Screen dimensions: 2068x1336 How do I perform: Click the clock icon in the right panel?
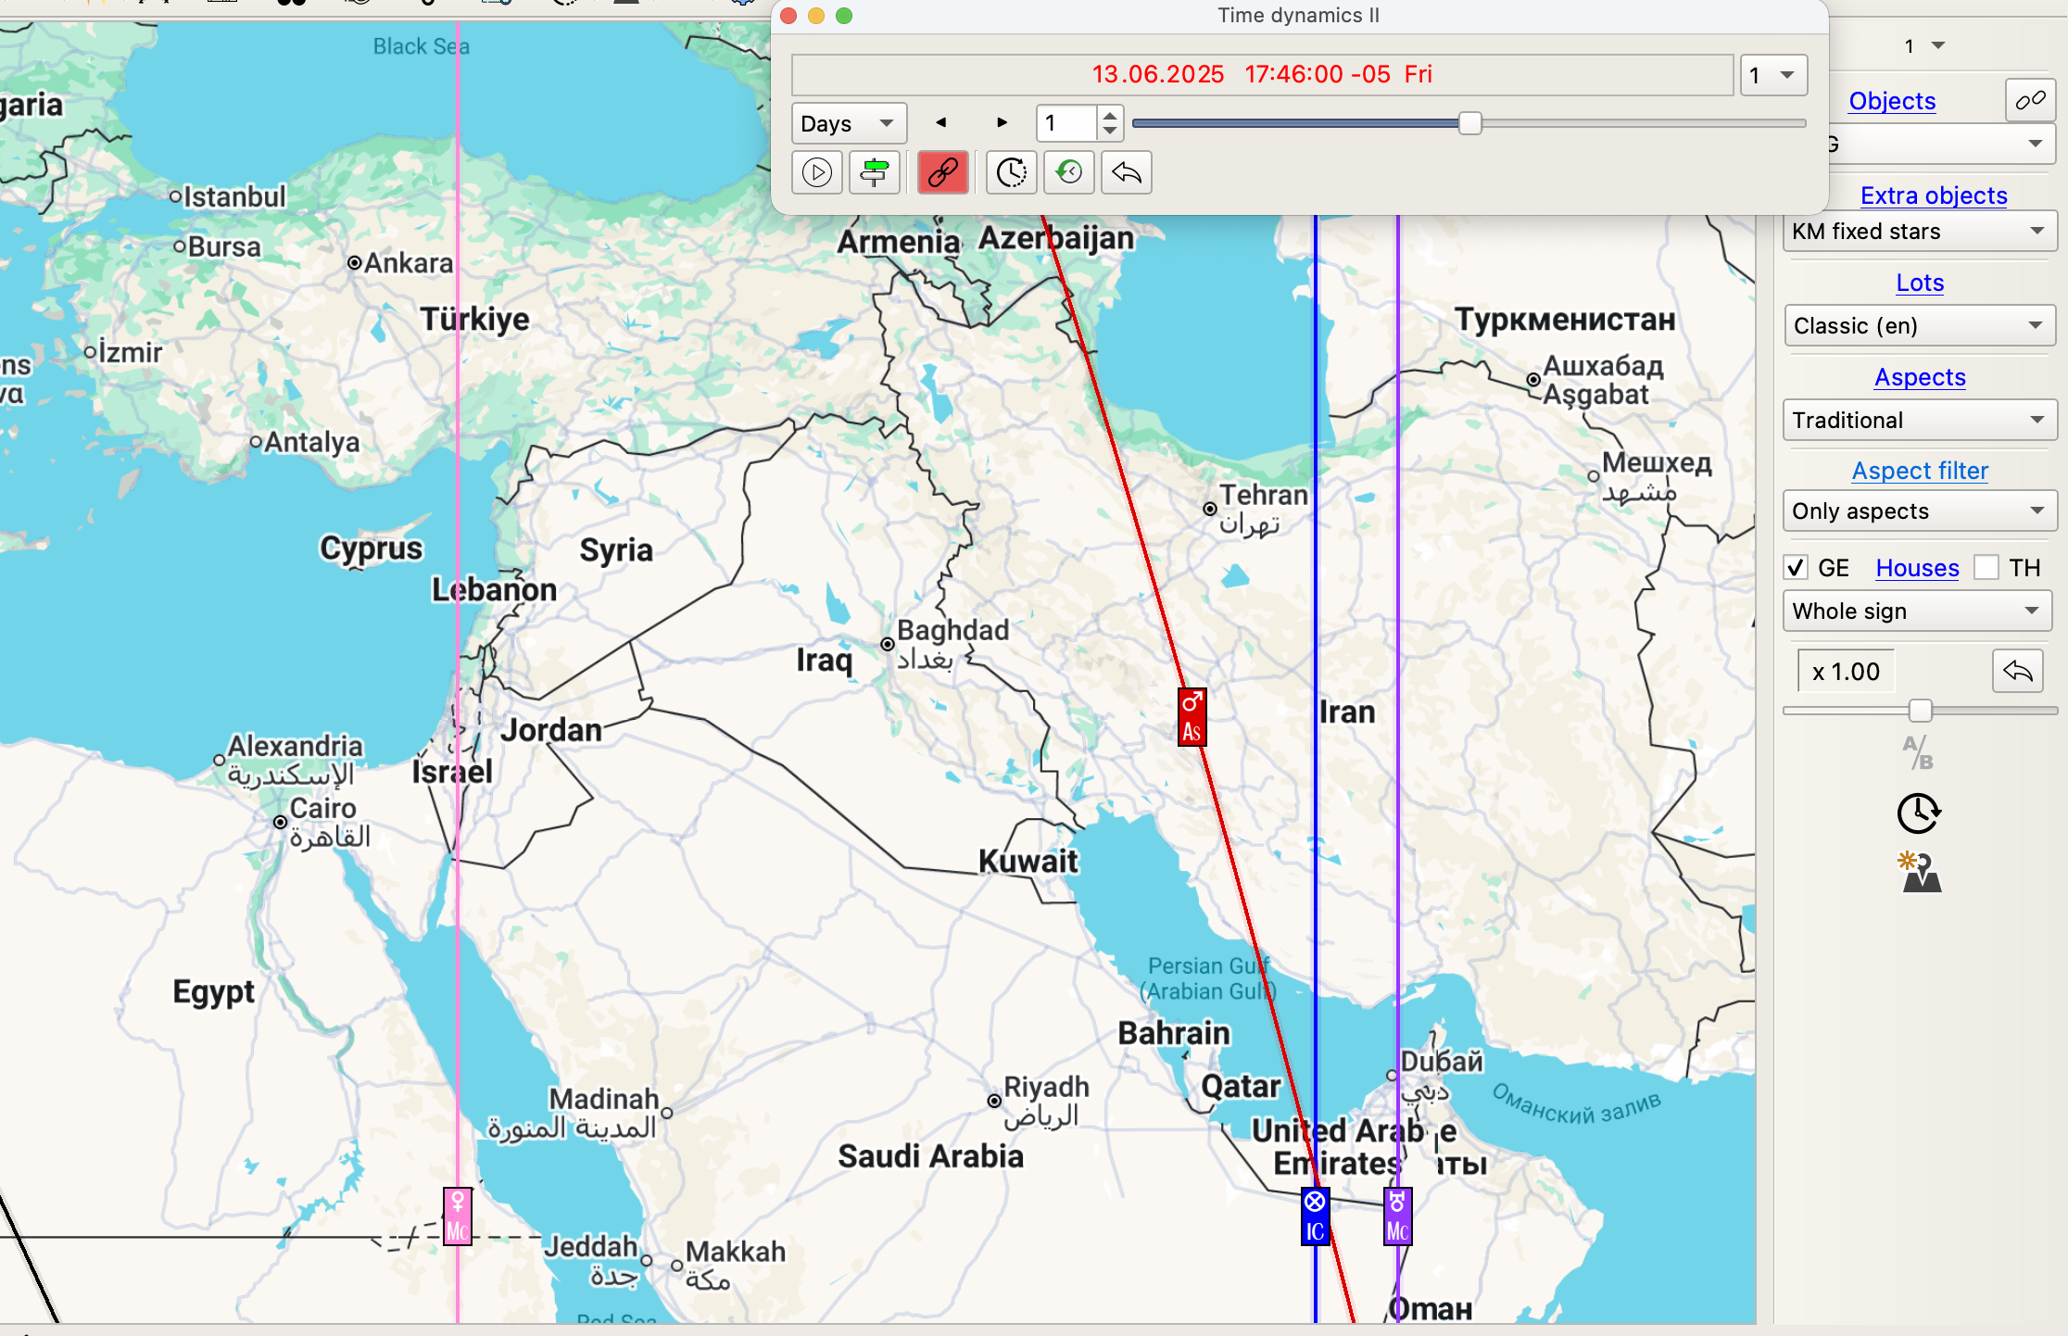click(1918, 813)
